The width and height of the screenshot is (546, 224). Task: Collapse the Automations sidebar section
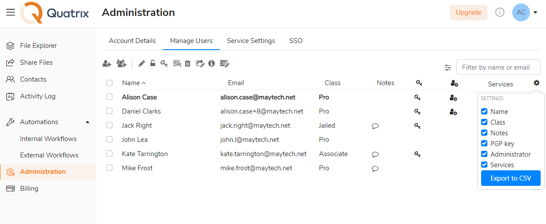pyautogui.click(x=88, y=122)
